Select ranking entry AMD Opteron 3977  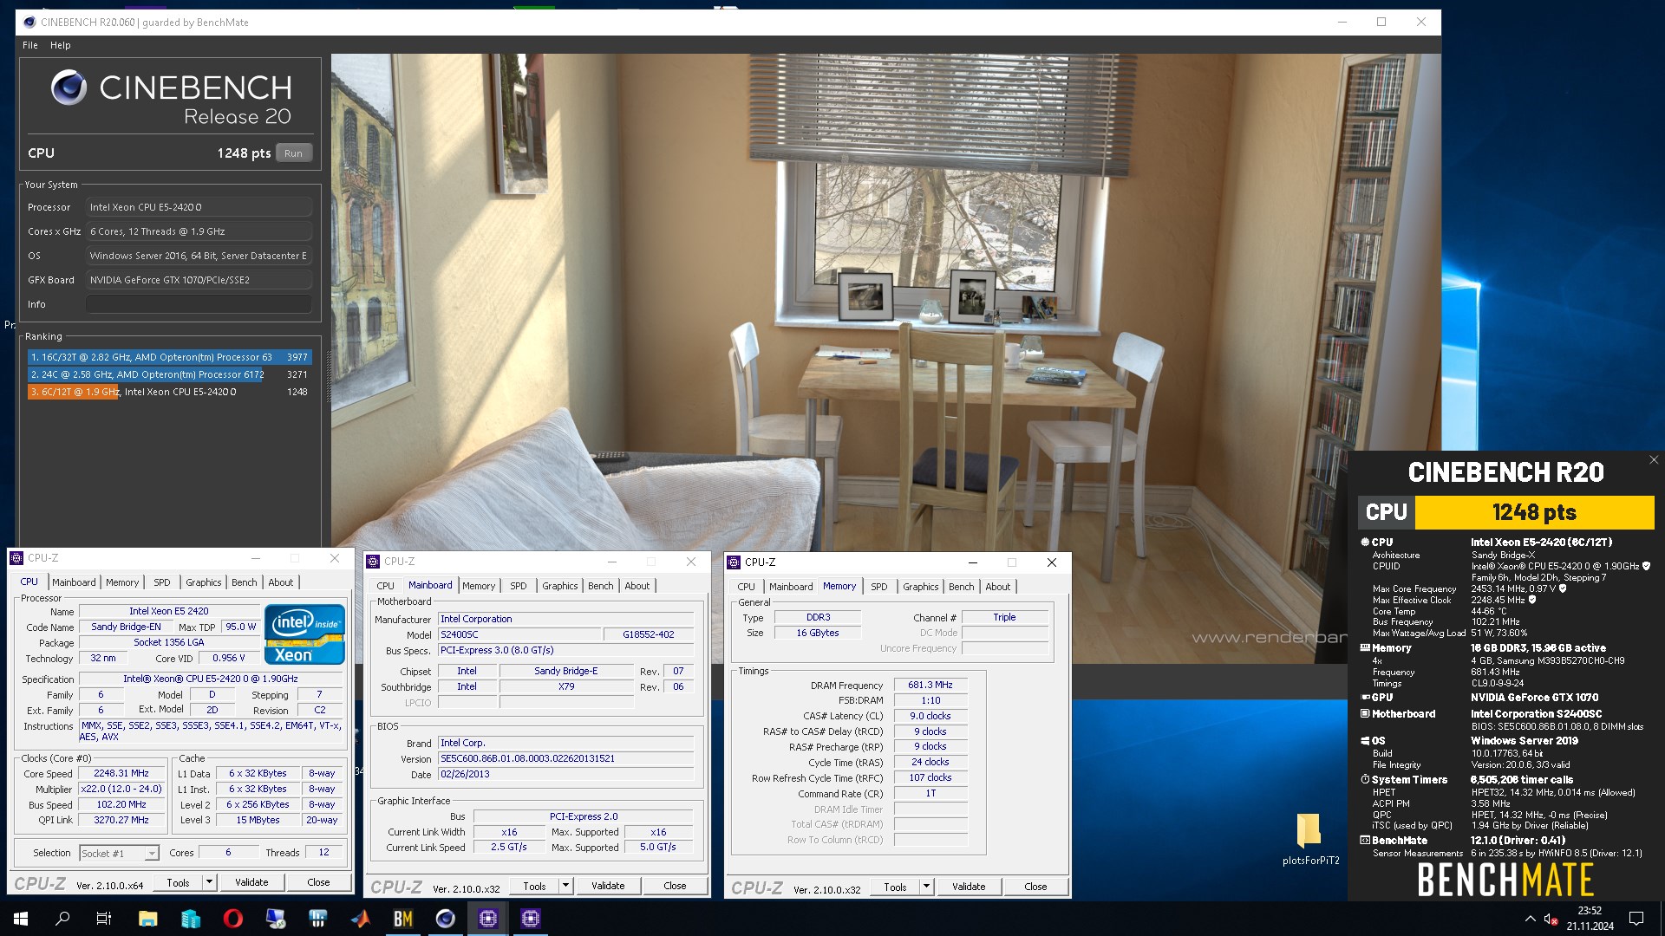click(169, 357)
